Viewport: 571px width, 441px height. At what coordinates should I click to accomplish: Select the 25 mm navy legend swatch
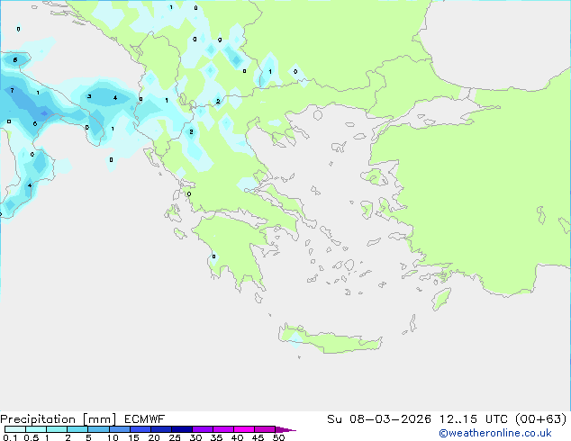click(181, 429)
